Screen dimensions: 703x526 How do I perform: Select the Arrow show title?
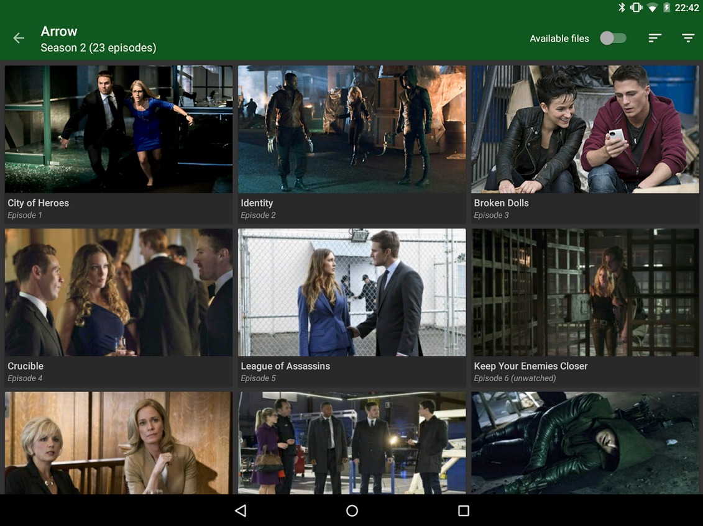pos(58,32)
